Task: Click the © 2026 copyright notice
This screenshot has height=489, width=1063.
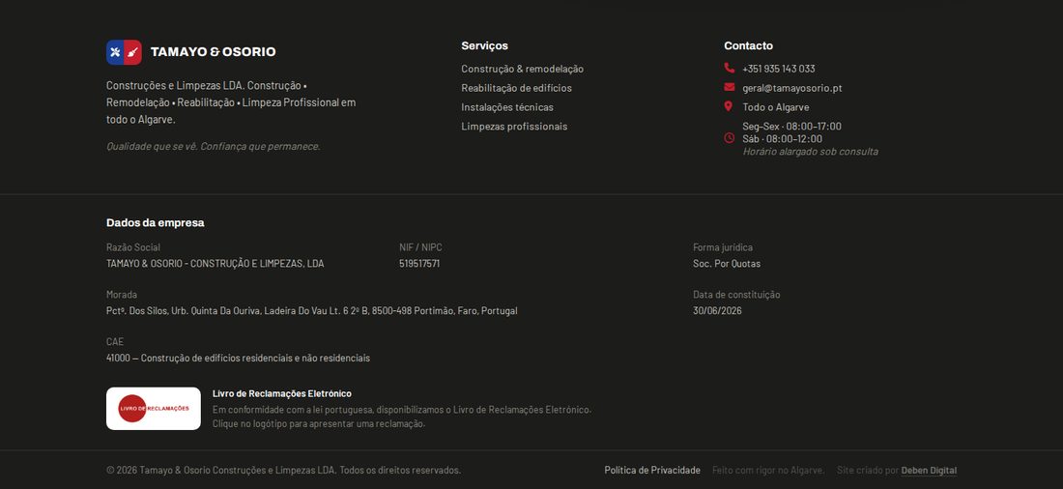Action: (x=283, y=470)
